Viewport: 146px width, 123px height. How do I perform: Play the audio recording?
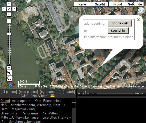tap(79, 93)
